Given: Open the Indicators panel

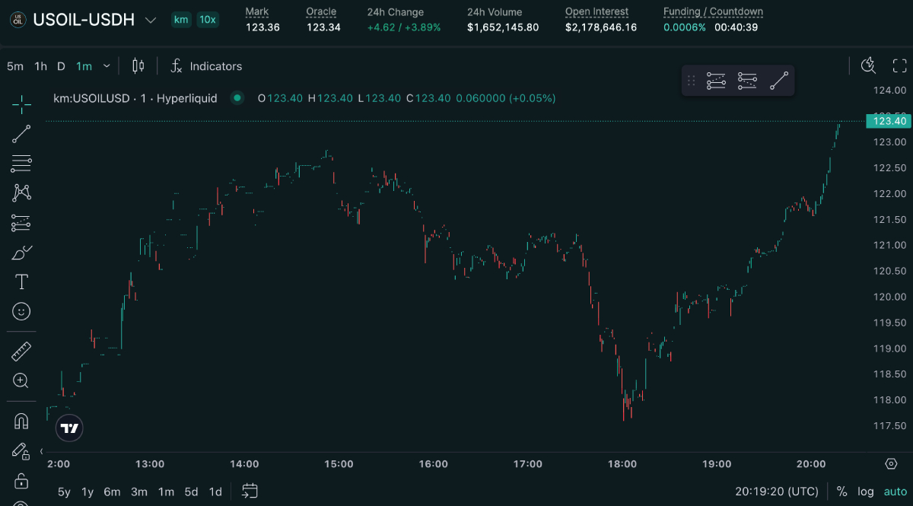Looking at the screenshot, I should pos(205,66).
